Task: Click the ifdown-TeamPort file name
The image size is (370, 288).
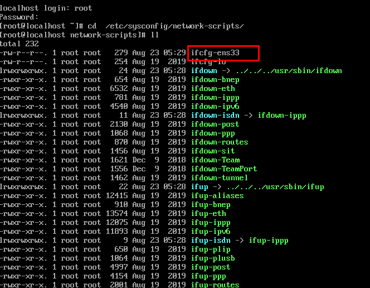Action: (x=224, y=169)
